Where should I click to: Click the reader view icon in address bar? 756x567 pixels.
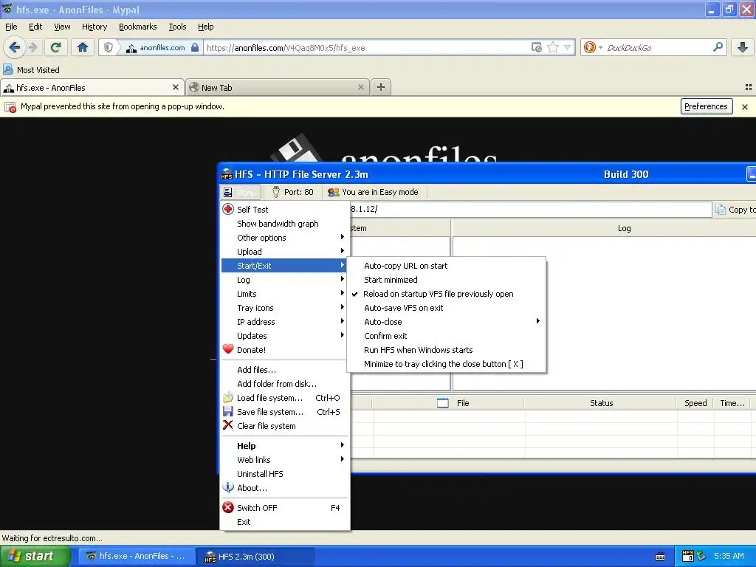point(536,47)
